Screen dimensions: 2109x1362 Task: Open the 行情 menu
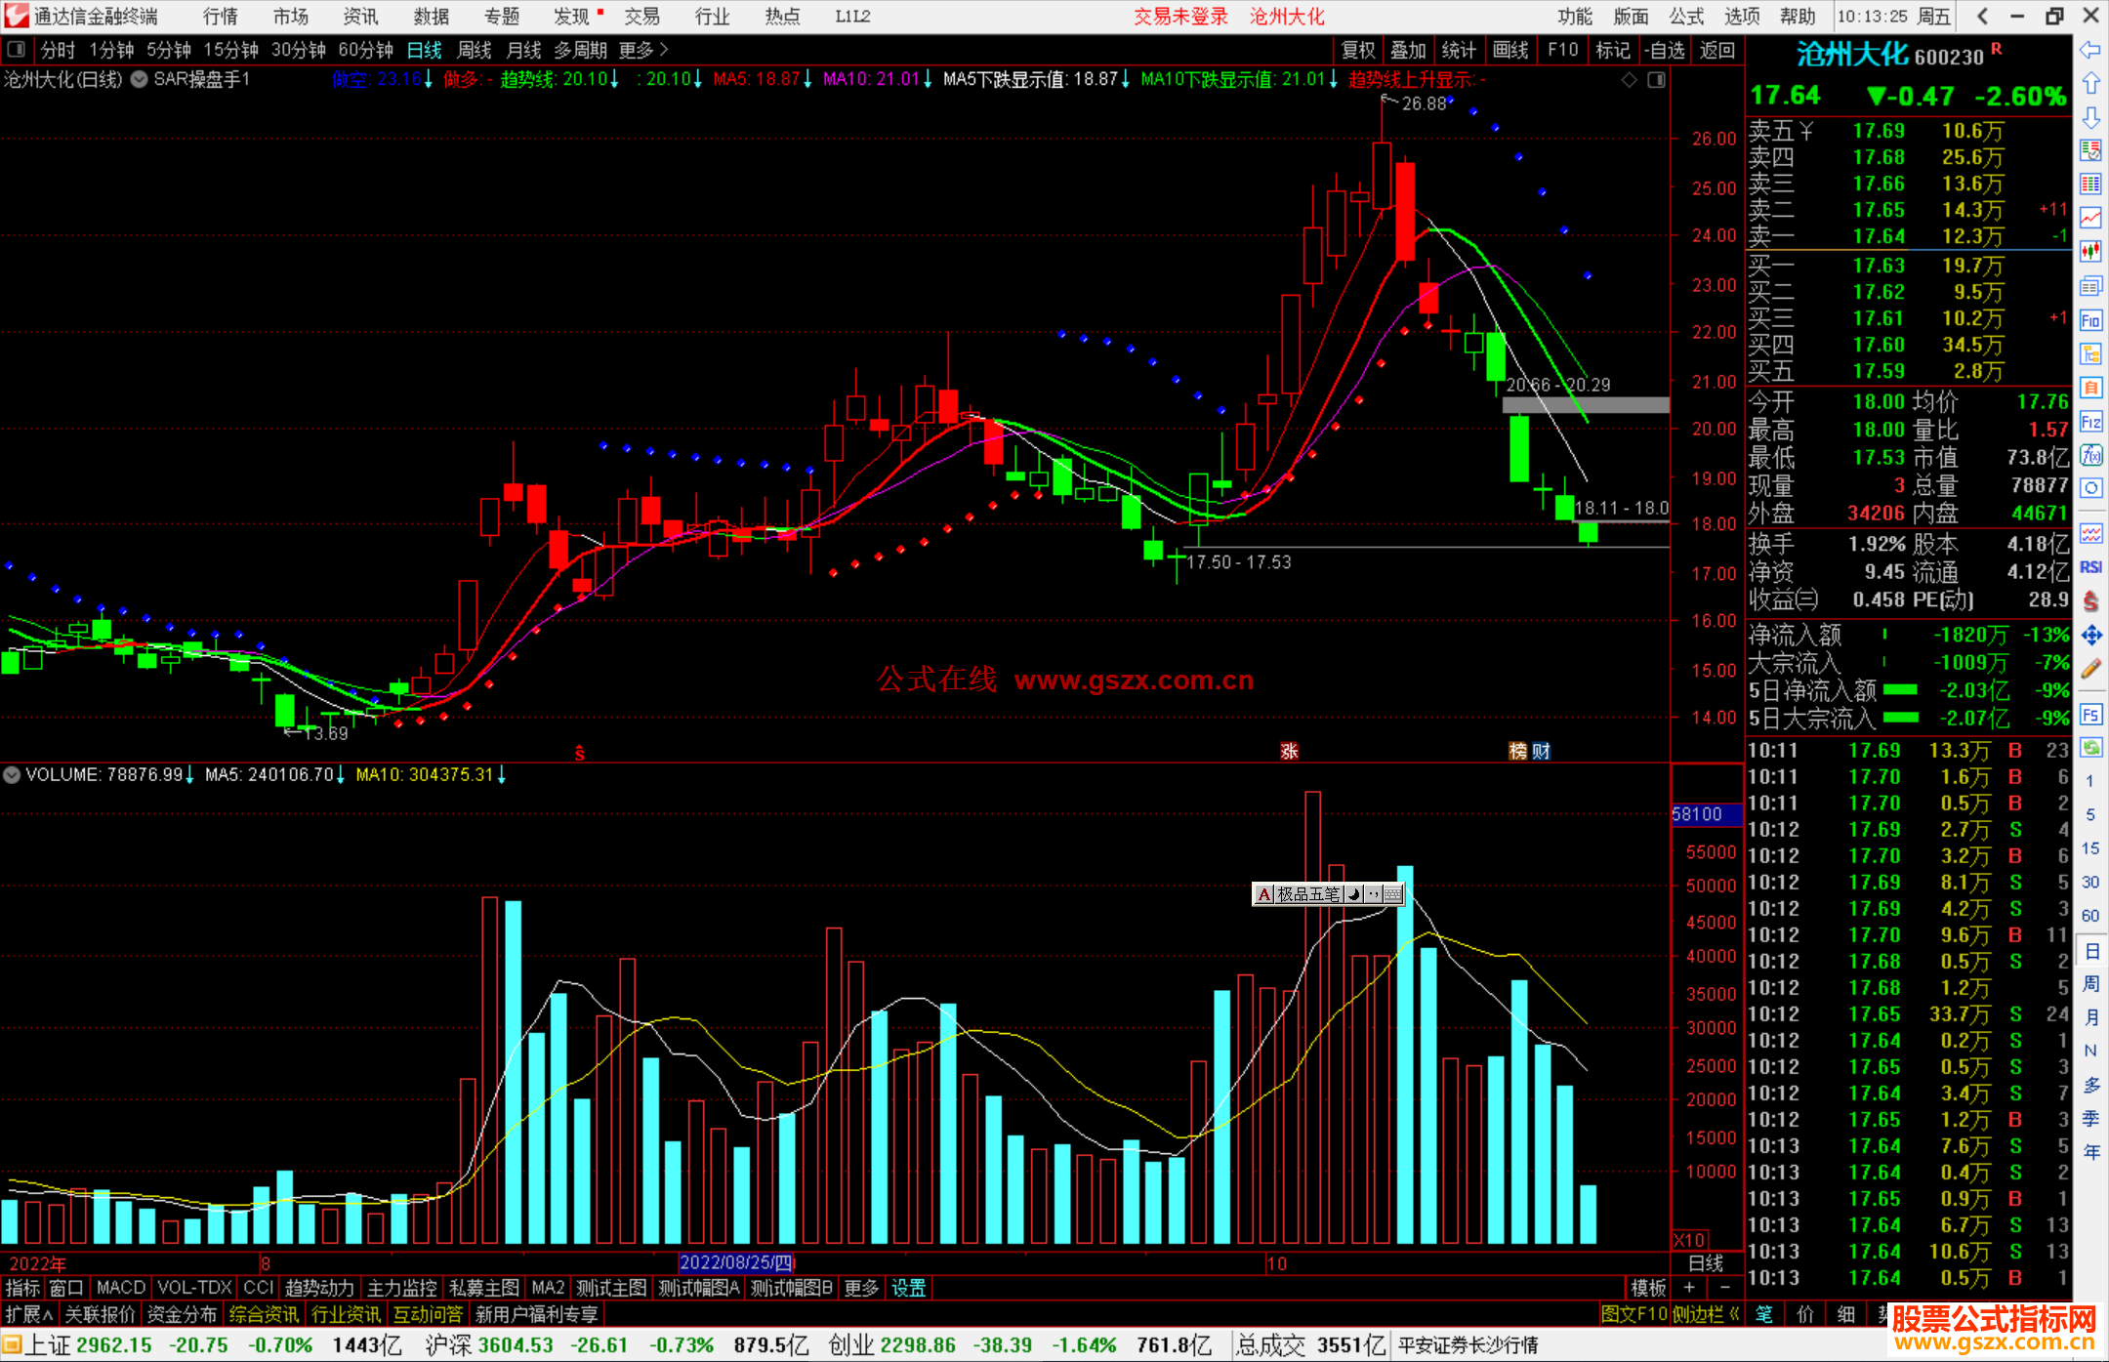pos(221,17)
